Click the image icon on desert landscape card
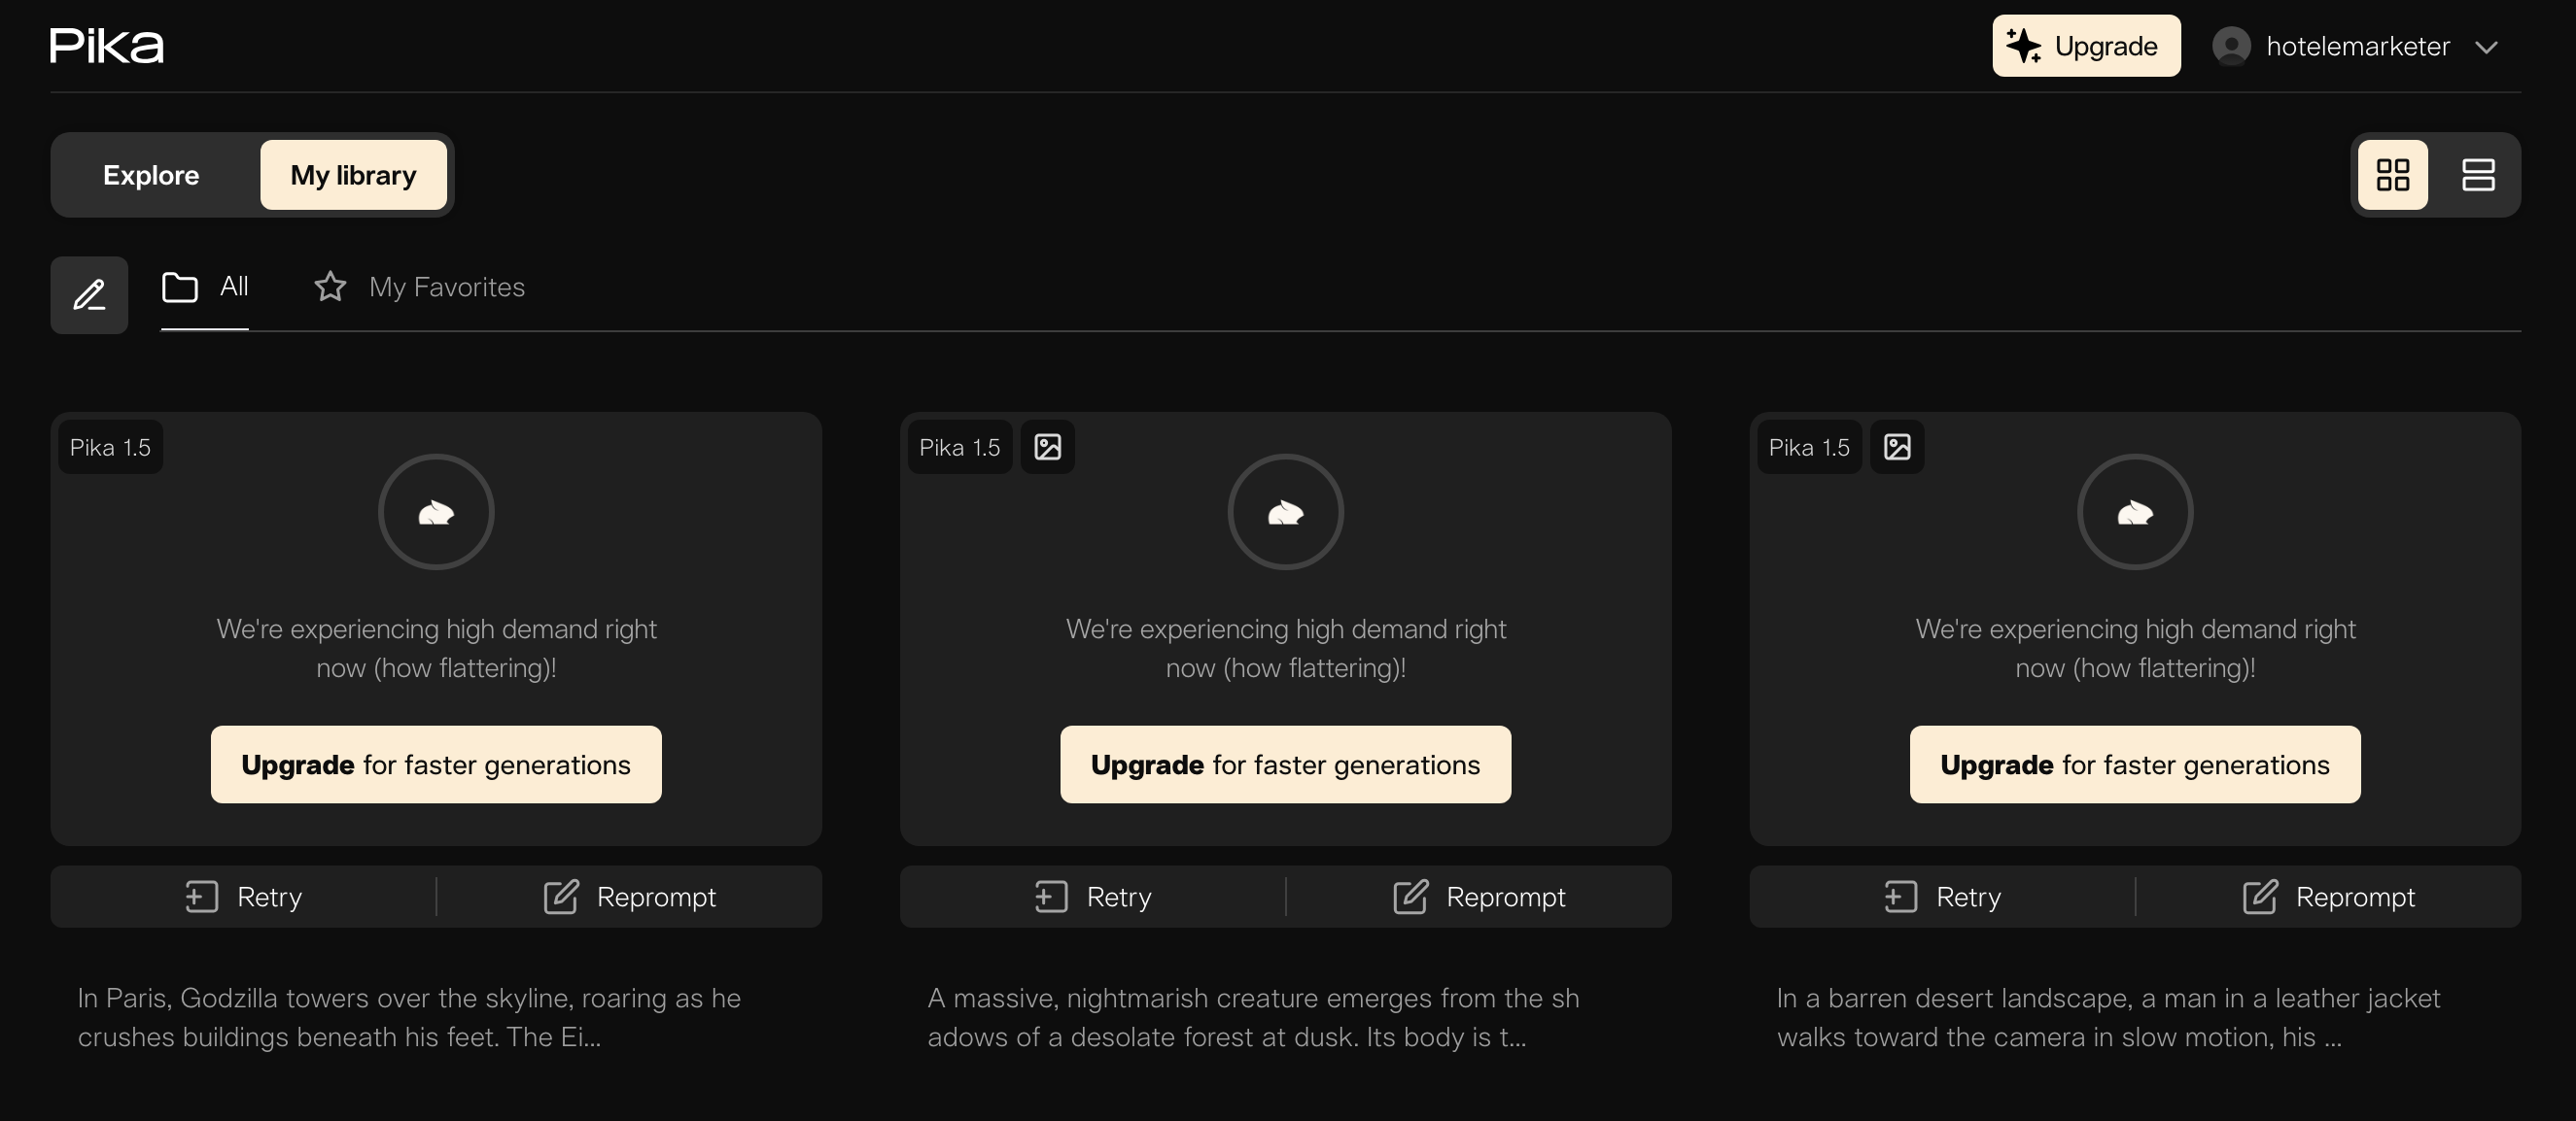The image size is (2576, 1121). click(x=1897, y=447)
